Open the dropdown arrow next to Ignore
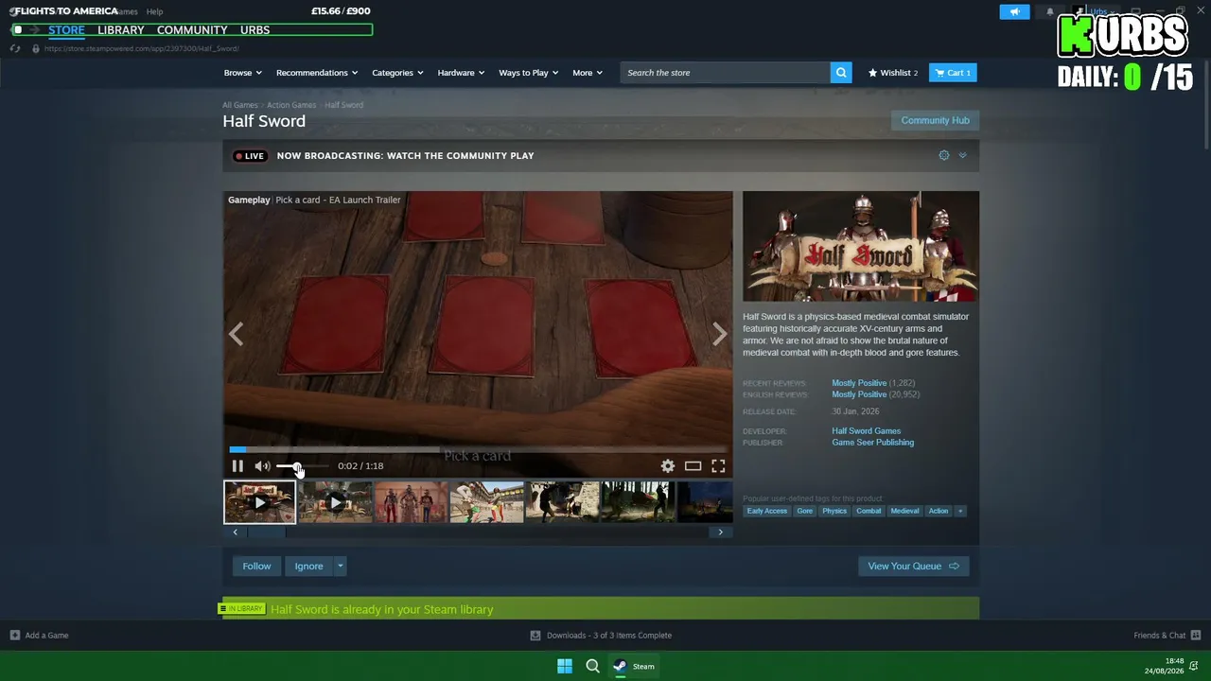 tap(341, 567)
